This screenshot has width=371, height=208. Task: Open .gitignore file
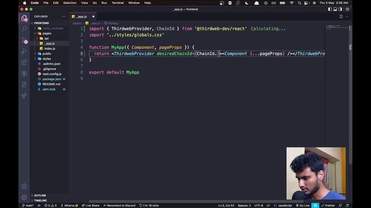50,69
